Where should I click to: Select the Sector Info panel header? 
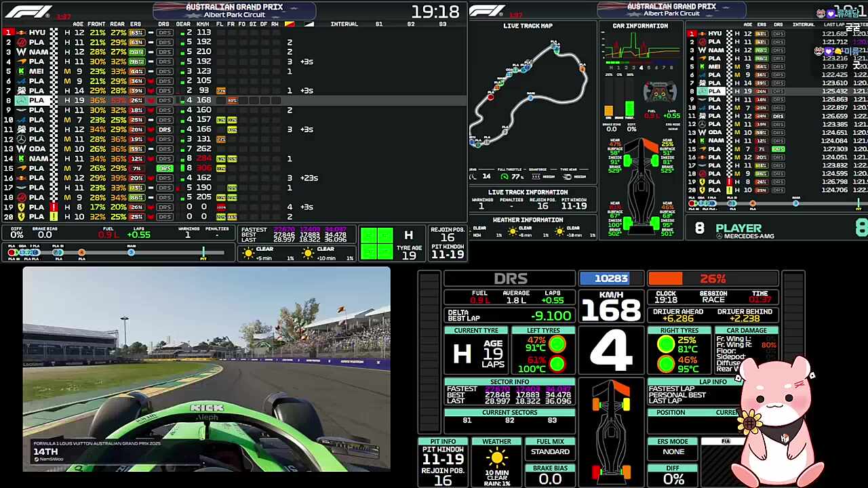click(509, 382)
